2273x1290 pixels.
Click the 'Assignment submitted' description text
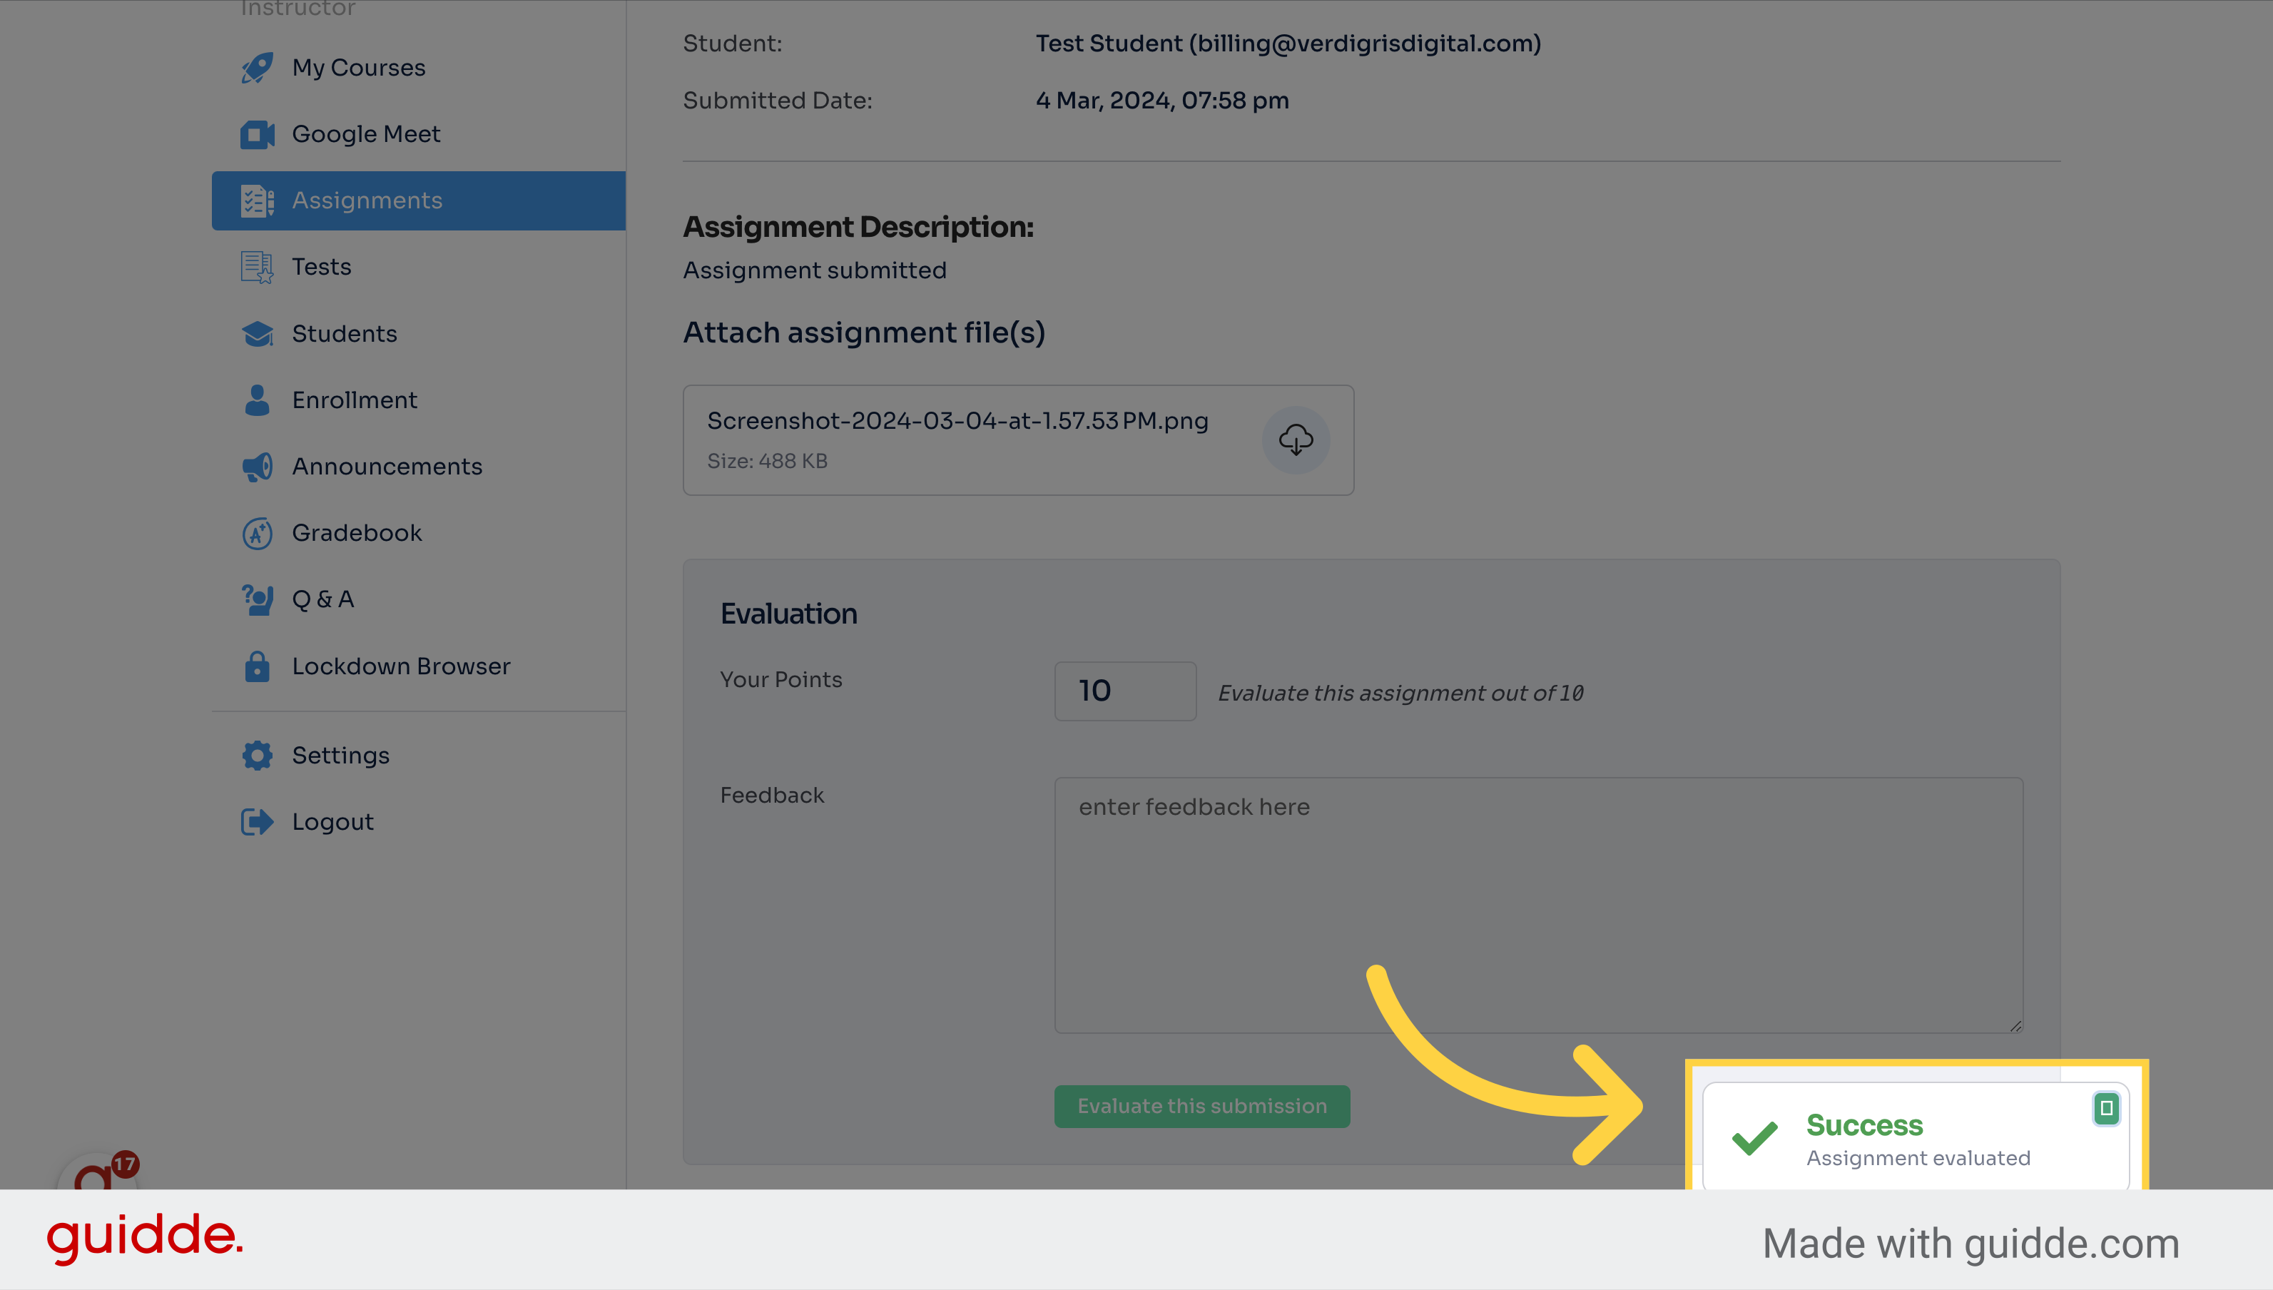coord(814,271)
